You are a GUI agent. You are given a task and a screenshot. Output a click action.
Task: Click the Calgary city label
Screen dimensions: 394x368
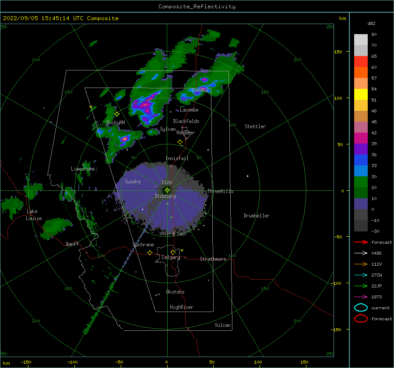point(171,257)
